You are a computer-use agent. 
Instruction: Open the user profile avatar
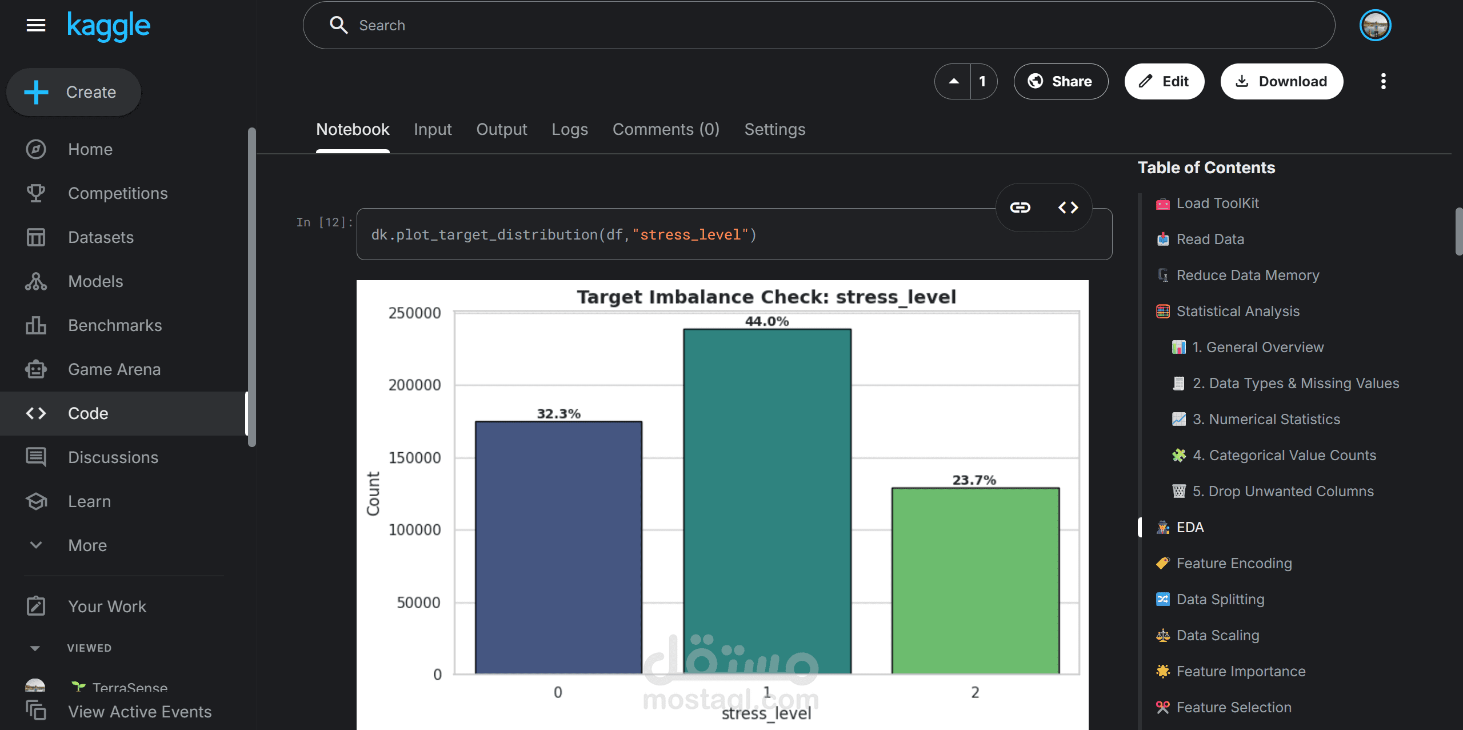coord(1374,25)
